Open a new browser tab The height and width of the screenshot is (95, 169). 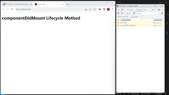pyautogui.click(x=68, y=4)
